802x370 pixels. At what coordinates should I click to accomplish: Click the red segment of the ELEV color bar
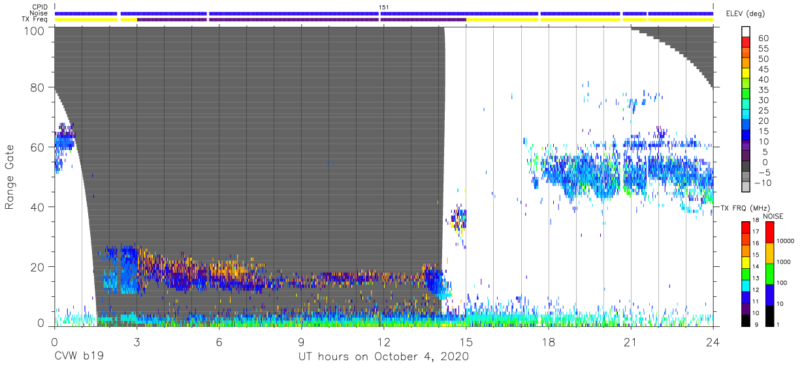[x=746, y=44]
